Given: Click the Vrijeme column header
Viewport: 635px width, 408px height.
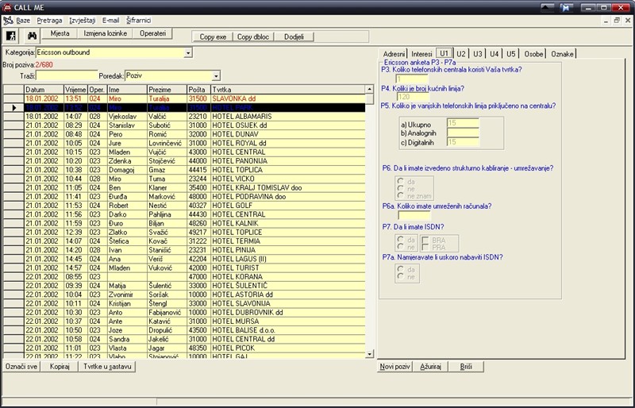Looking at the screenshot, I should pos(75,90).
